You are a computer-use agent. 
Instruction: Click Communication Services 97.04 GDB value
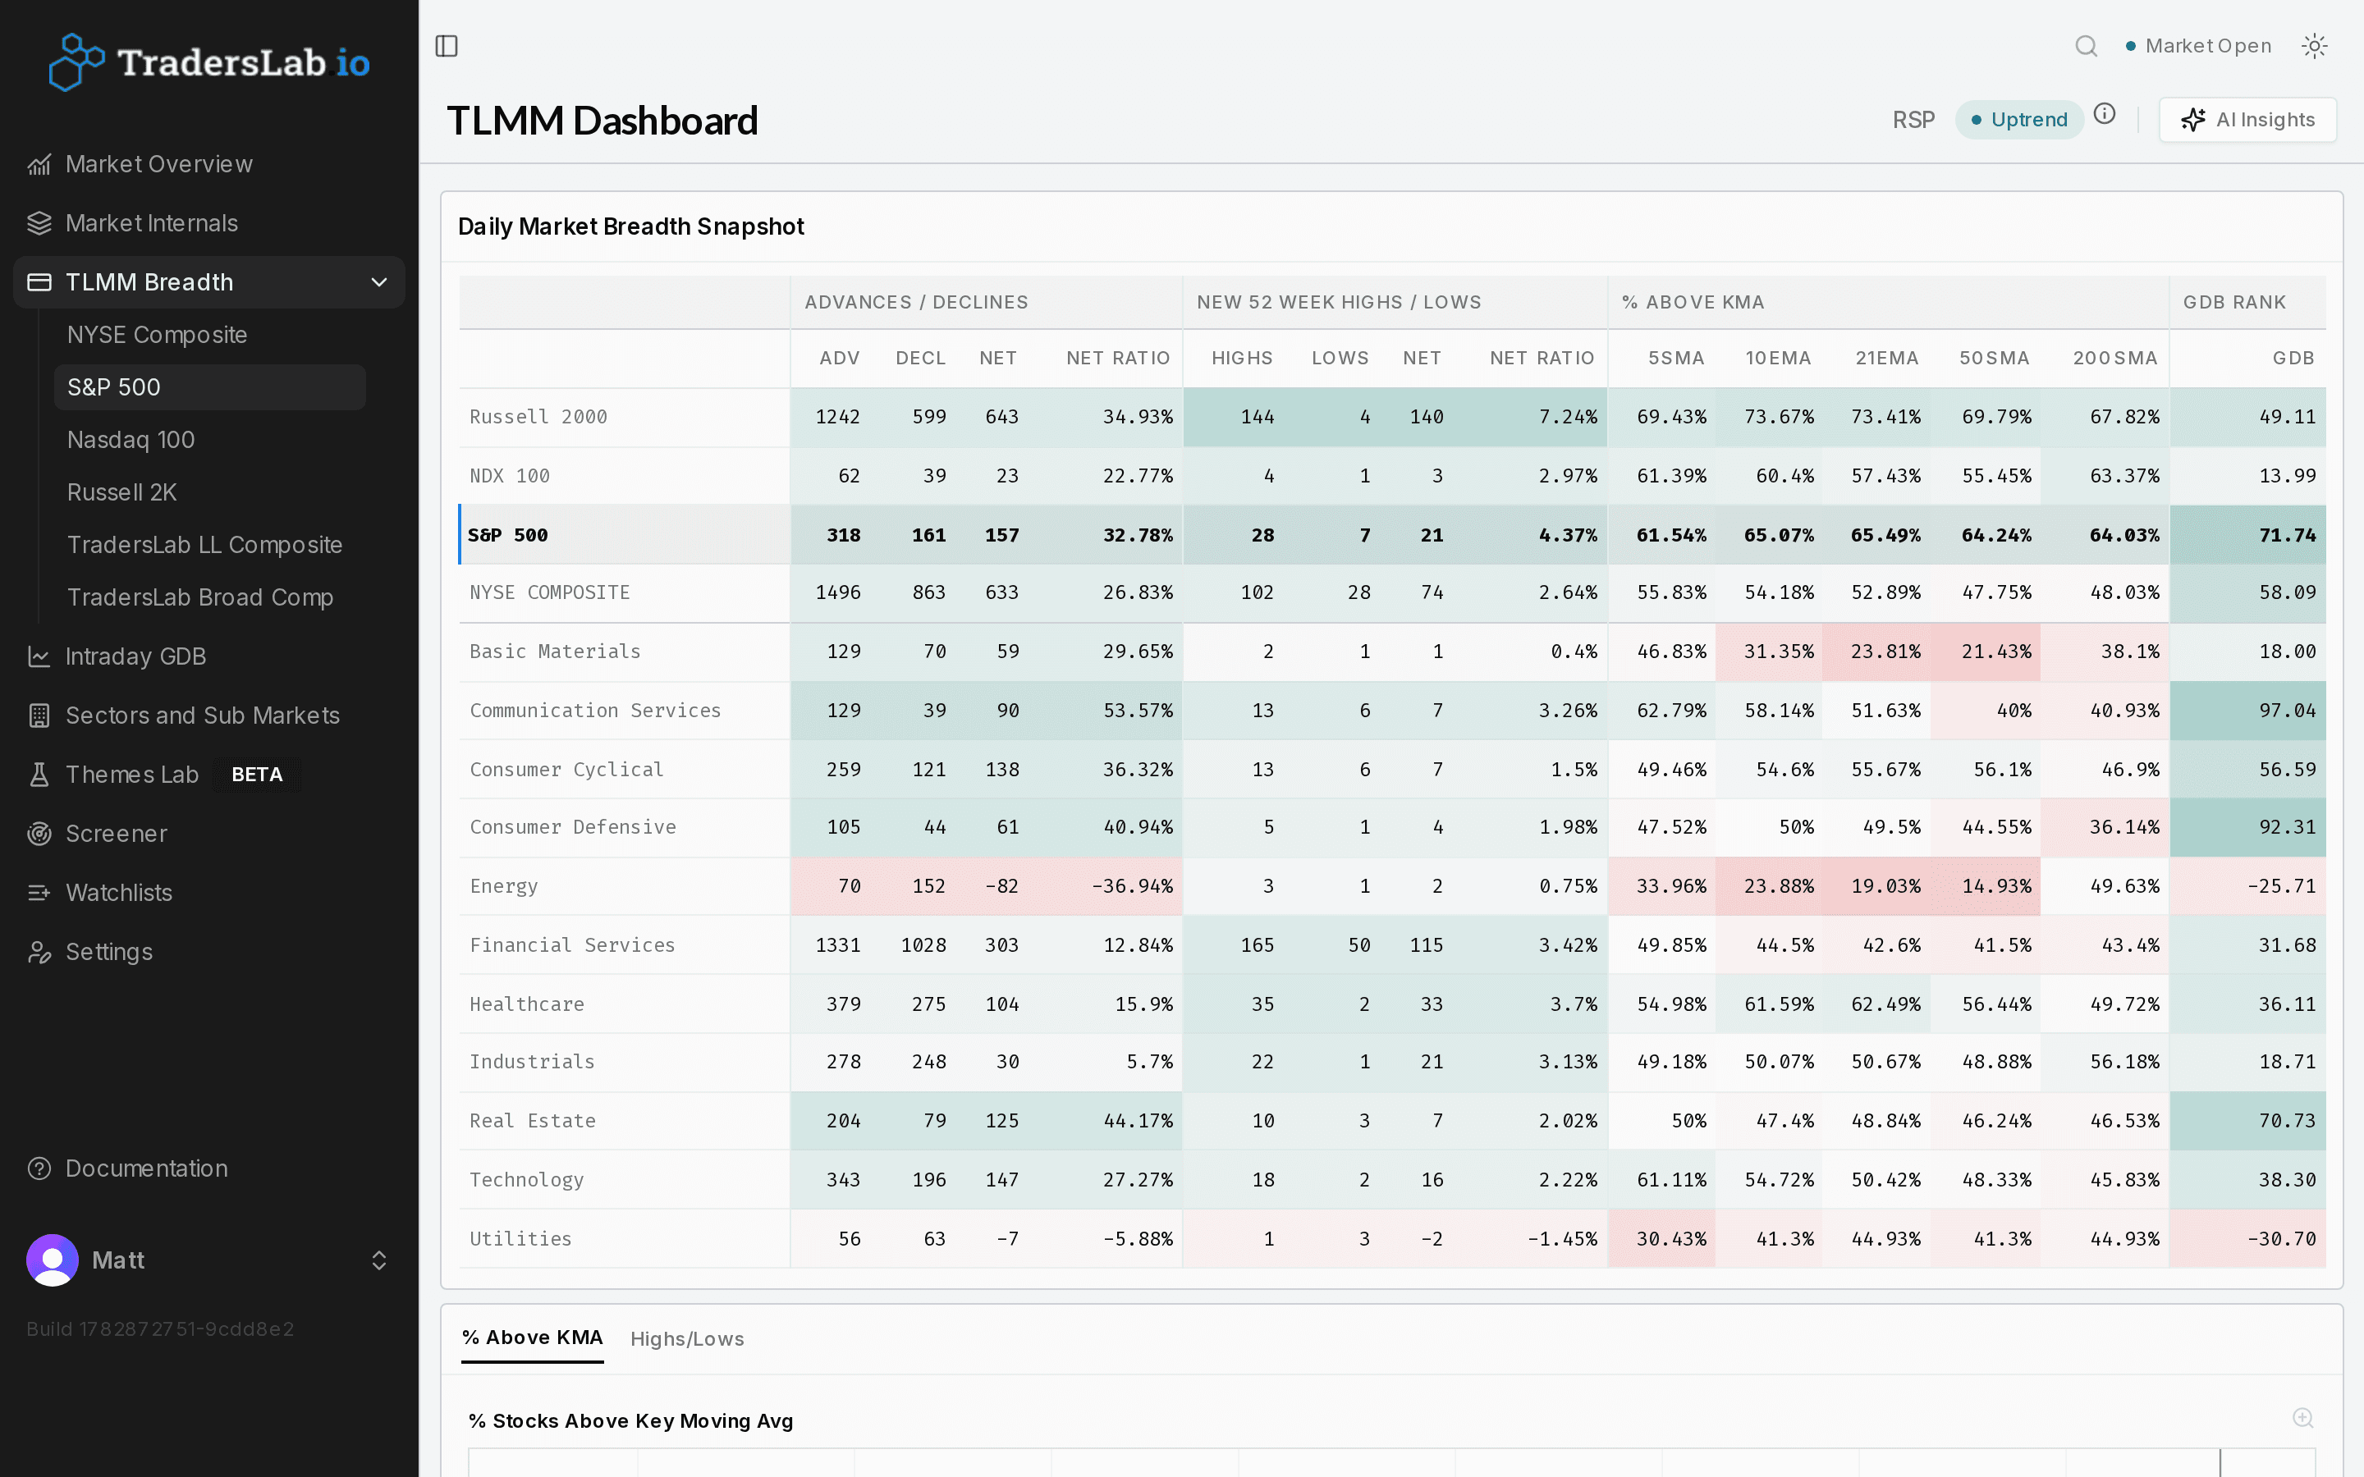coord(2287,710)
